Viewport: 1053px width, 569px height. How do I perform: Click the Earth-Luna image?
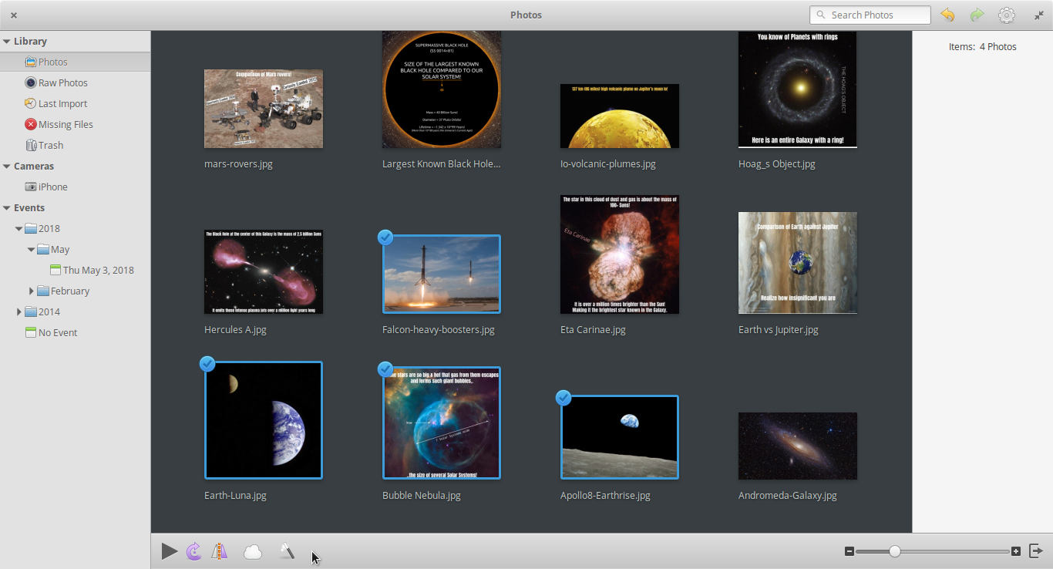point(264,420)
